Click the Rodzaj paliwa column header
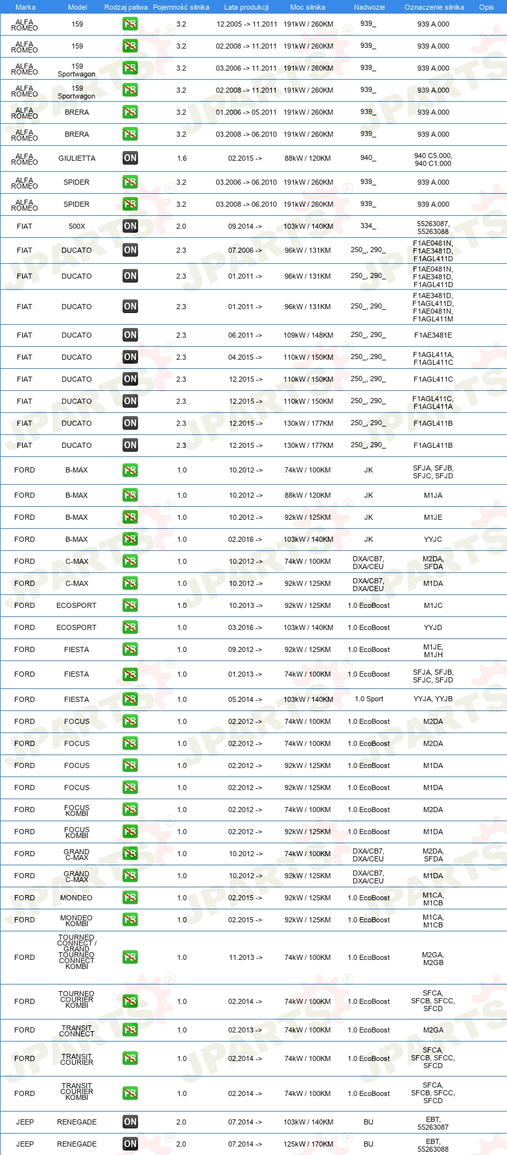 tap(126, 7)
